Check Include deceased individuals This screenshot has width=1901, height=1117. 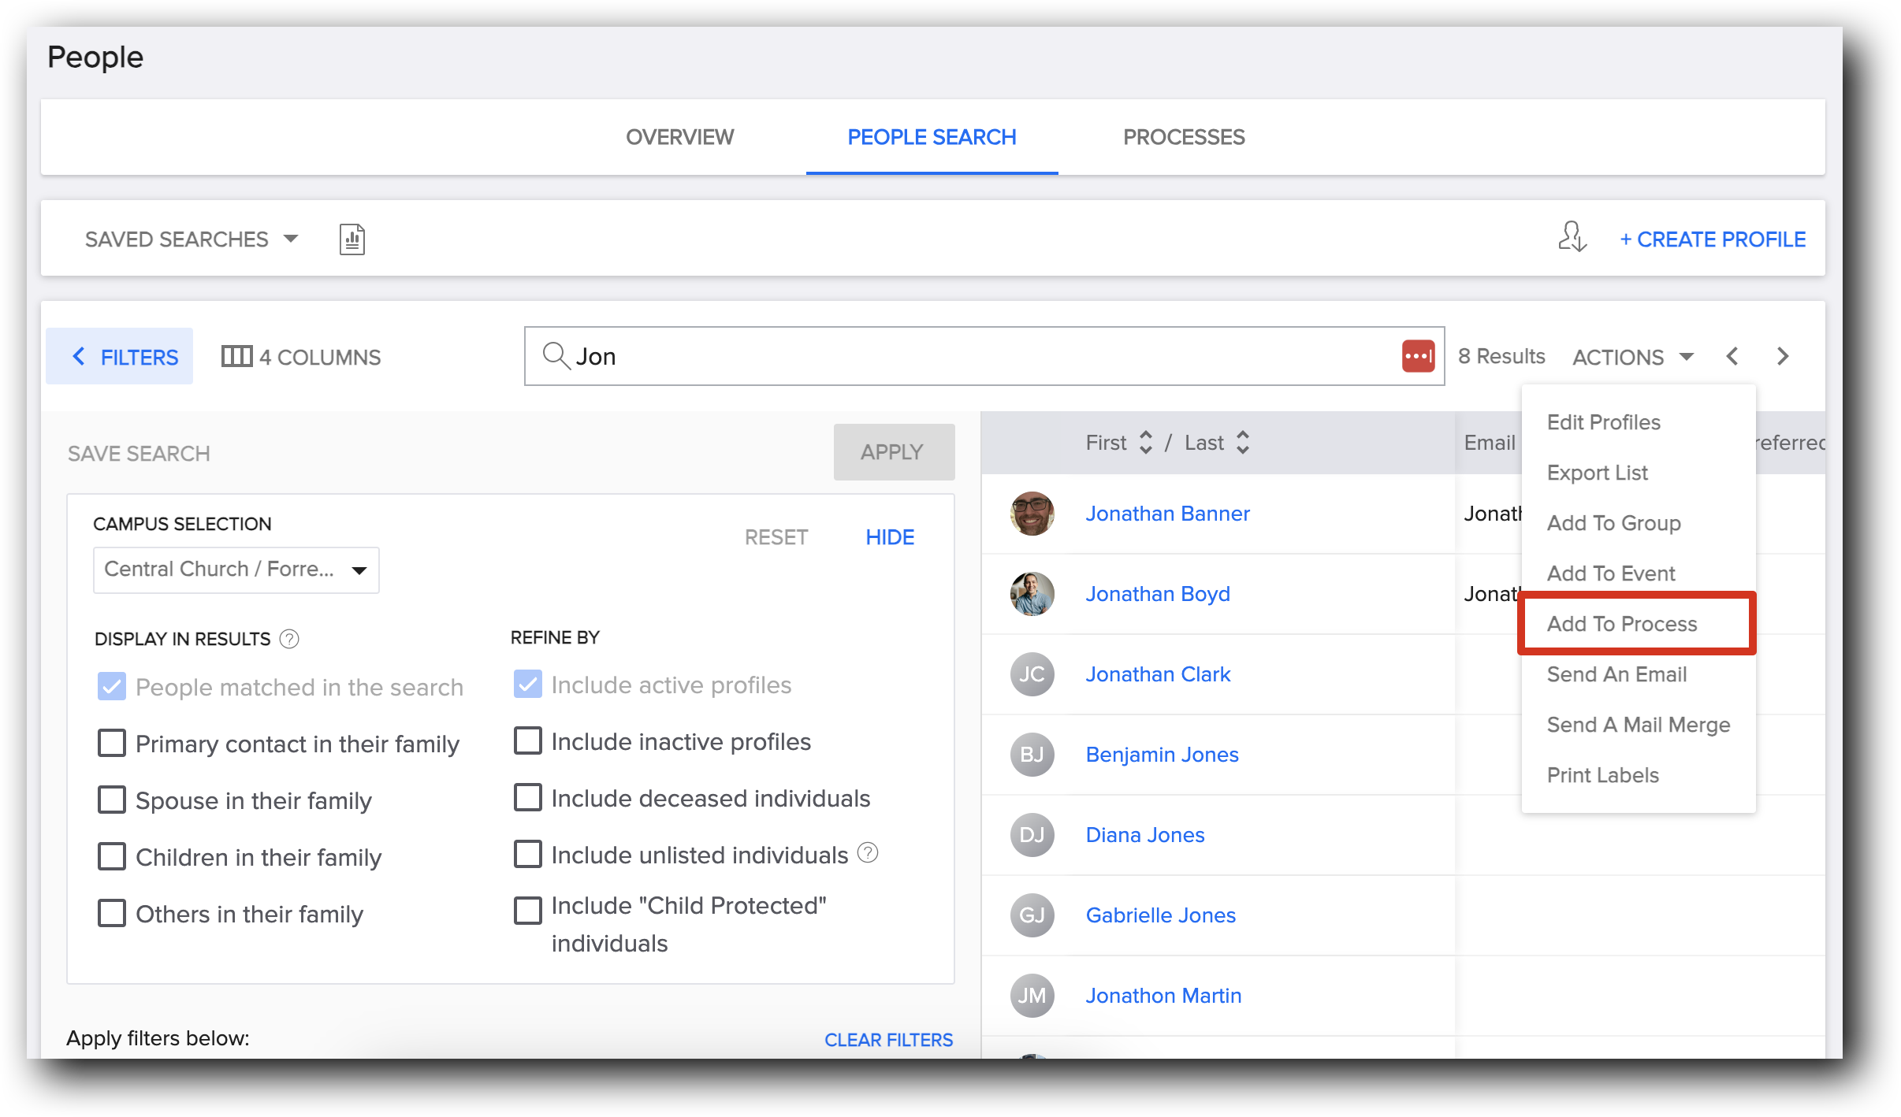(x=528, y=797)
